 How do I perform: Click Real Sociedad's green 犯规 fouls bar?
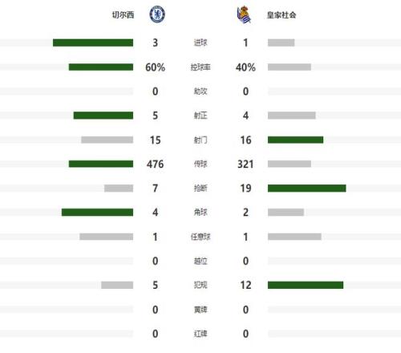(x=306, y=285)
